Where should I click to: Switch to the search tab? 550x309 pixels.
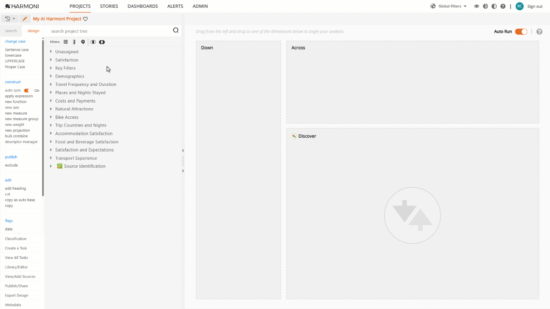point(11,31)
